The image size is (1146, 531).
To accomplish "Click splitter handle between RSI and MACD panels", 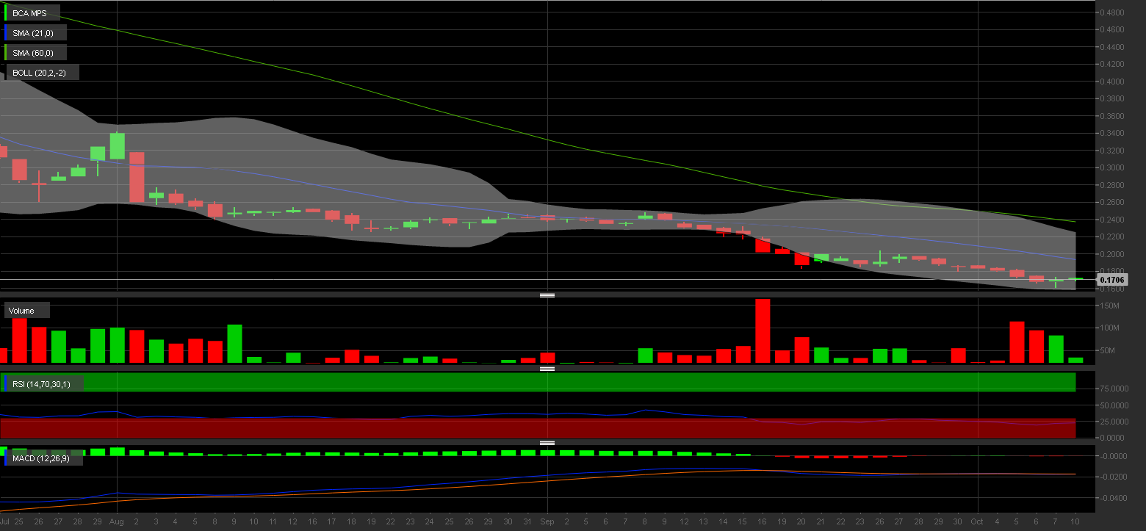I will (x=547, y=443).
